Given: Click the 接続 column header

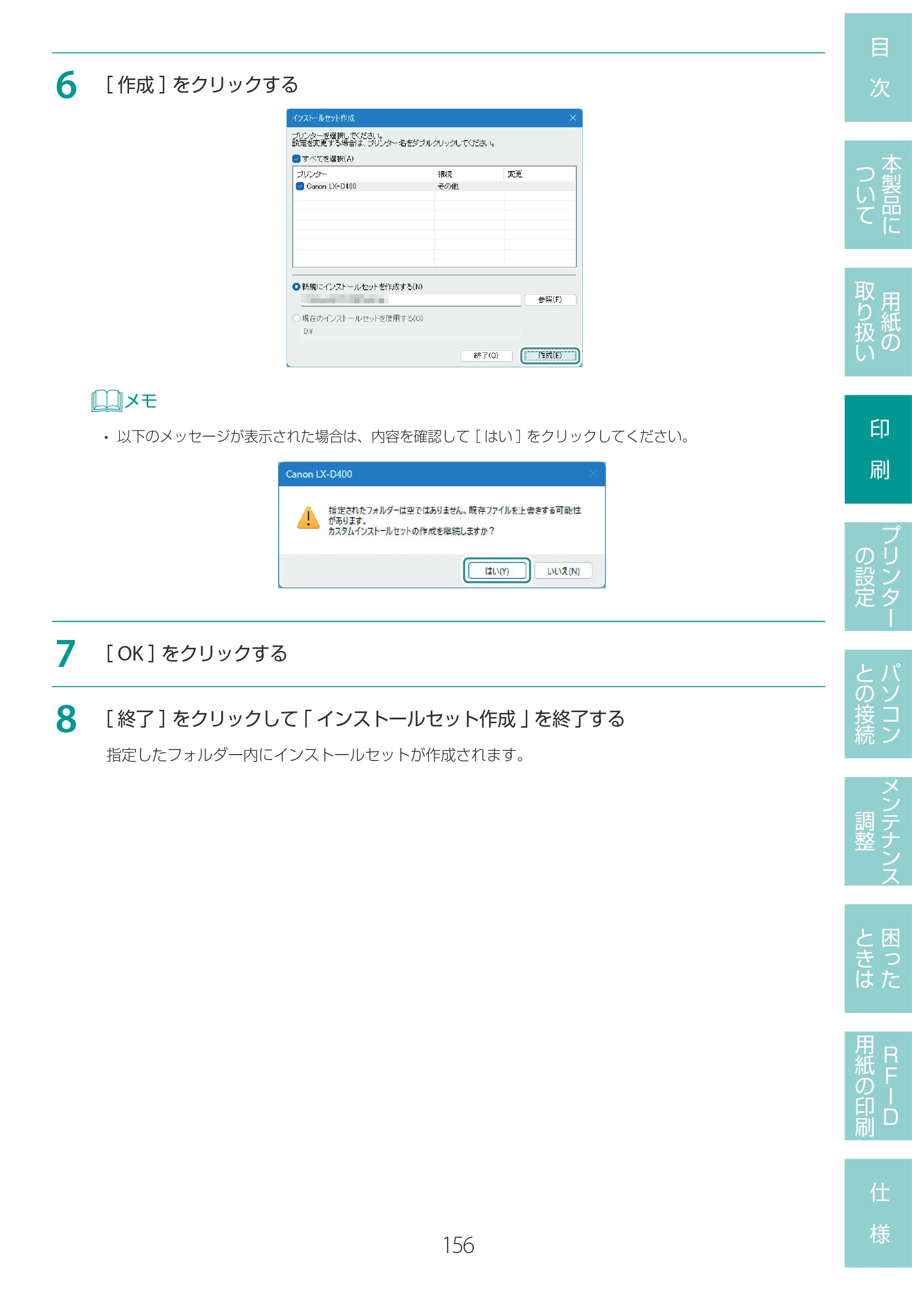Looking at the screenshot, I should coord(469,174).
